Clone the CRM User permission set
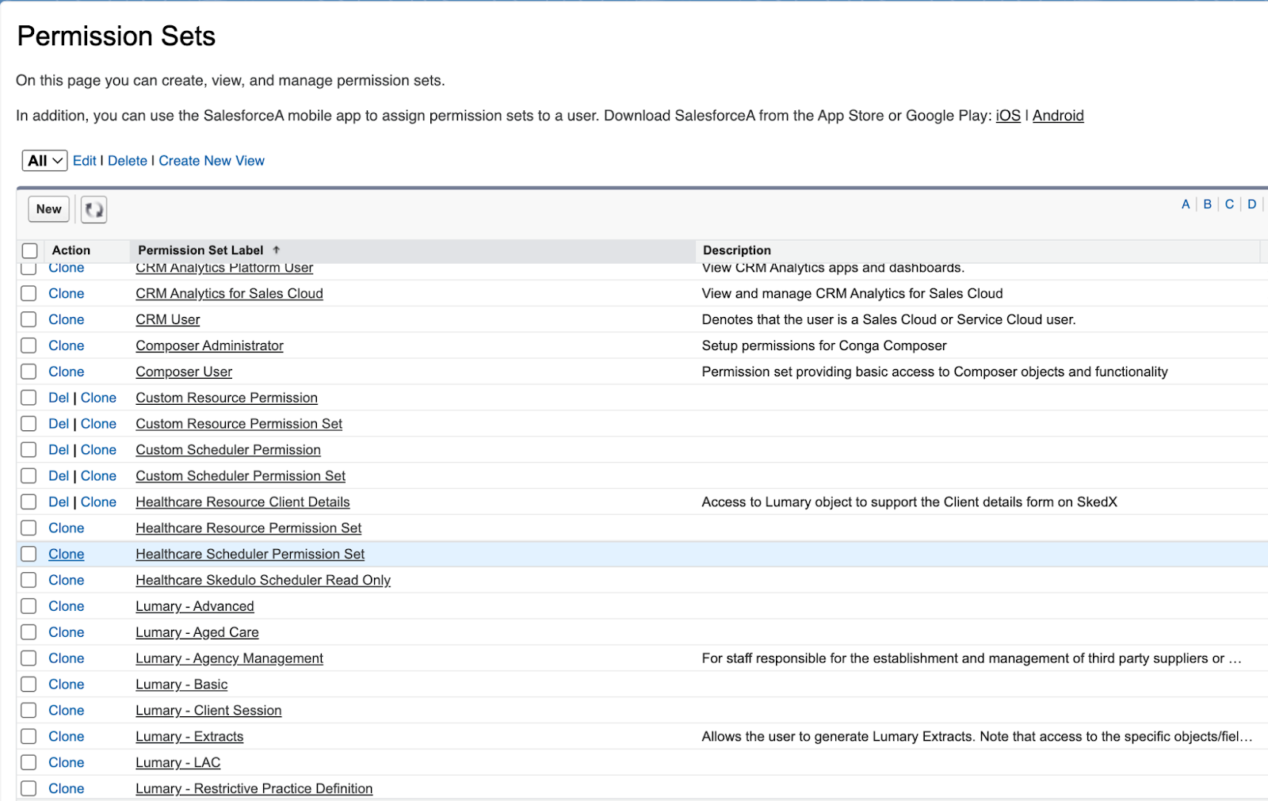This screenshot has height=801, width=1268. [67, 319]
